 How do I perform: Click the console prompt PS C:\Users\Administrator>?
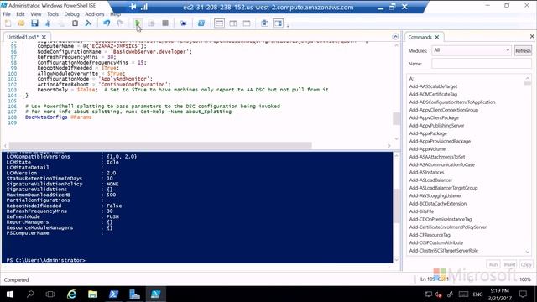(45, 260)
